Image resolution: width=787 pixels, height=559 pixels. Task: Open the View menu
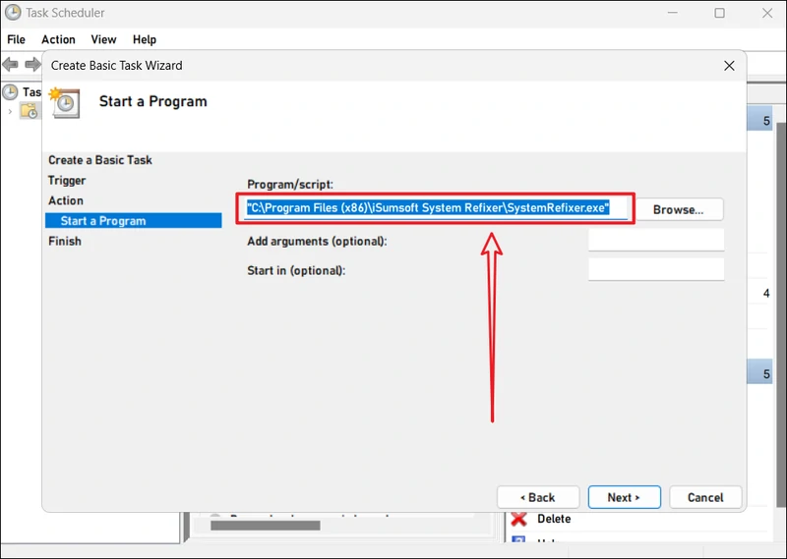point(103,39)
